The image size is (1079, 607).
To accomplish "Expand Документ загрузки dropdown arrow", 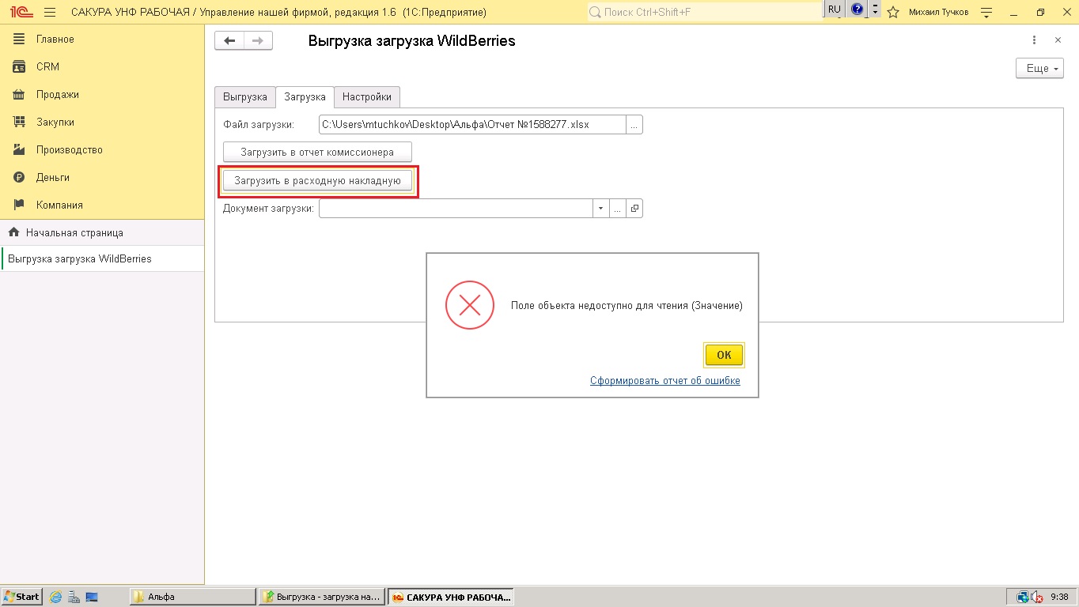I will point(601,209).
